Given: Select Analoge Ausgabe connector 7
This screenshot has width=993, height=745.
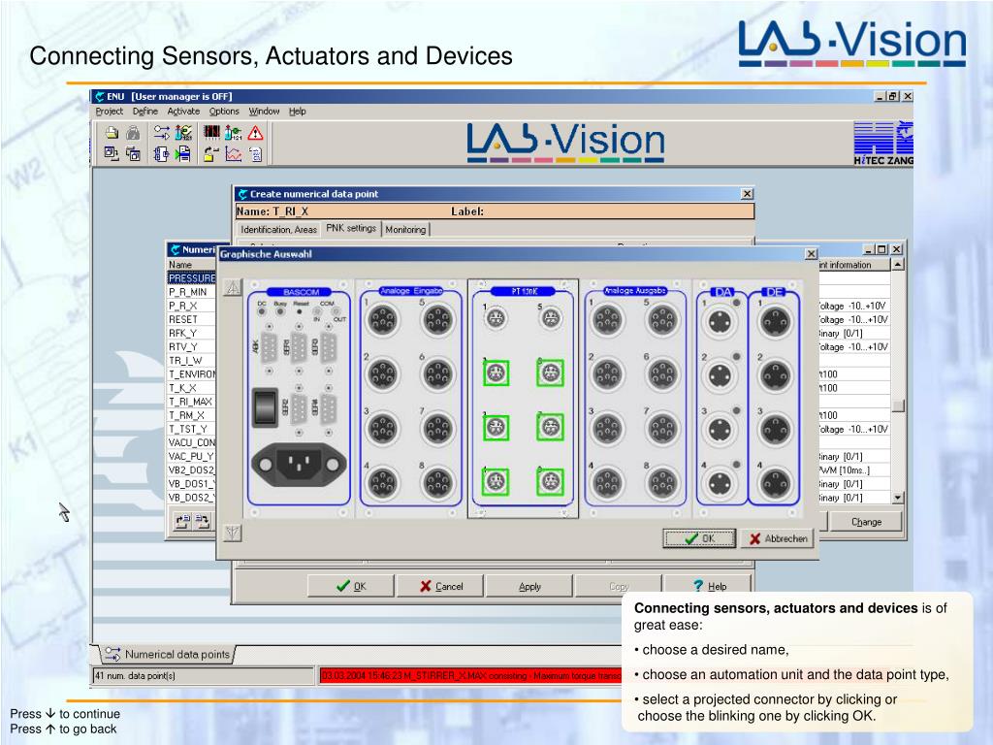Looking at the screenshot, I should tap(662, 428).
